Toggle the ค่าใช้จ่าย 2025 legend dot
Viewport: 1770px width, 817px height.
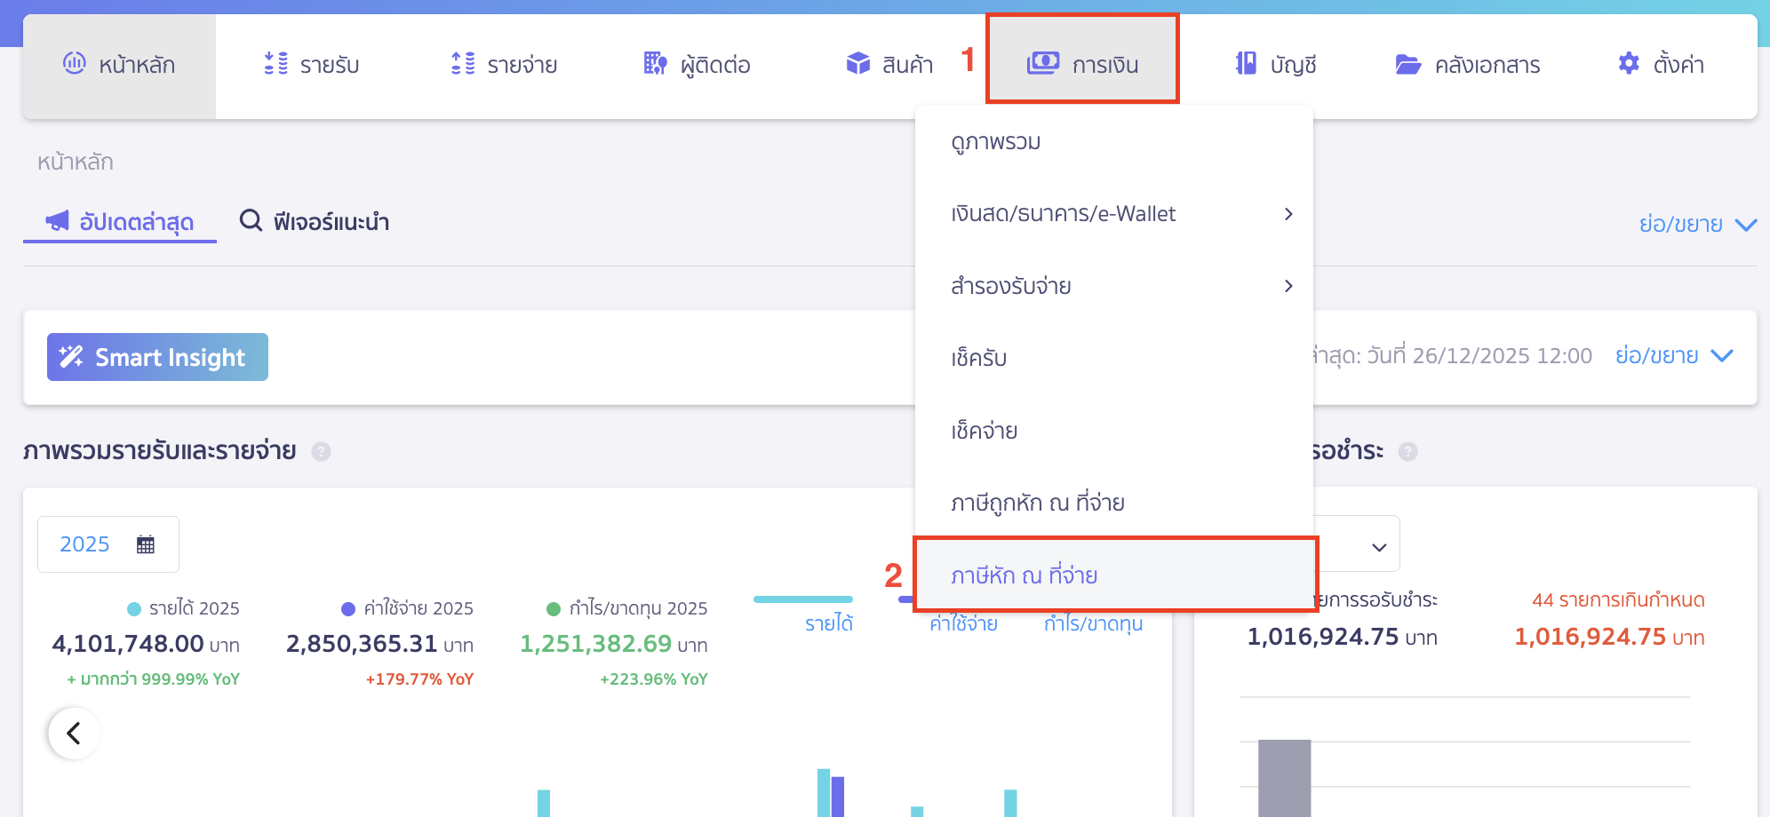pos(348,609)
